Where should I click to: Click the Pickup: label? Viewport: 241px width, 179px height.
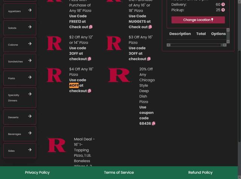(x=178, y=10)
